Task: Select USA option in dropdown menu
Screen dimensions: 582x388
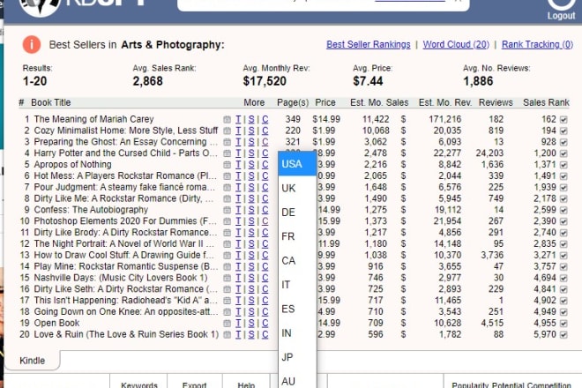Action: point(292,164)
